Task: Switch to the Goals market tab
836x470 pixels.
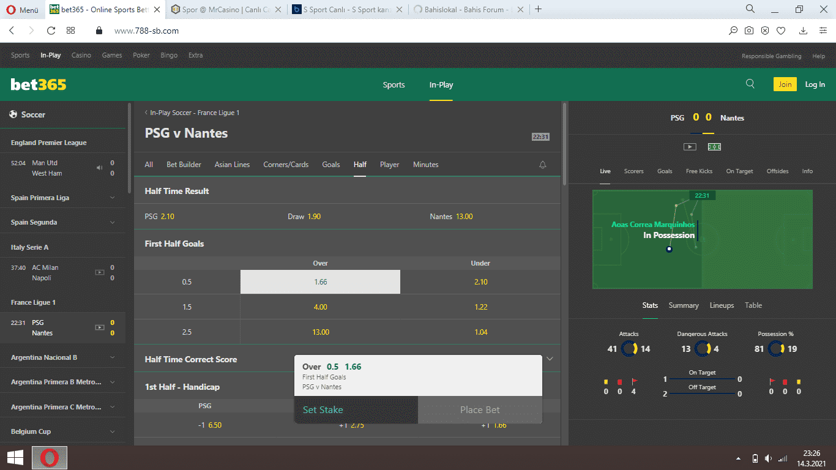Action: click(x=331, y=165)
